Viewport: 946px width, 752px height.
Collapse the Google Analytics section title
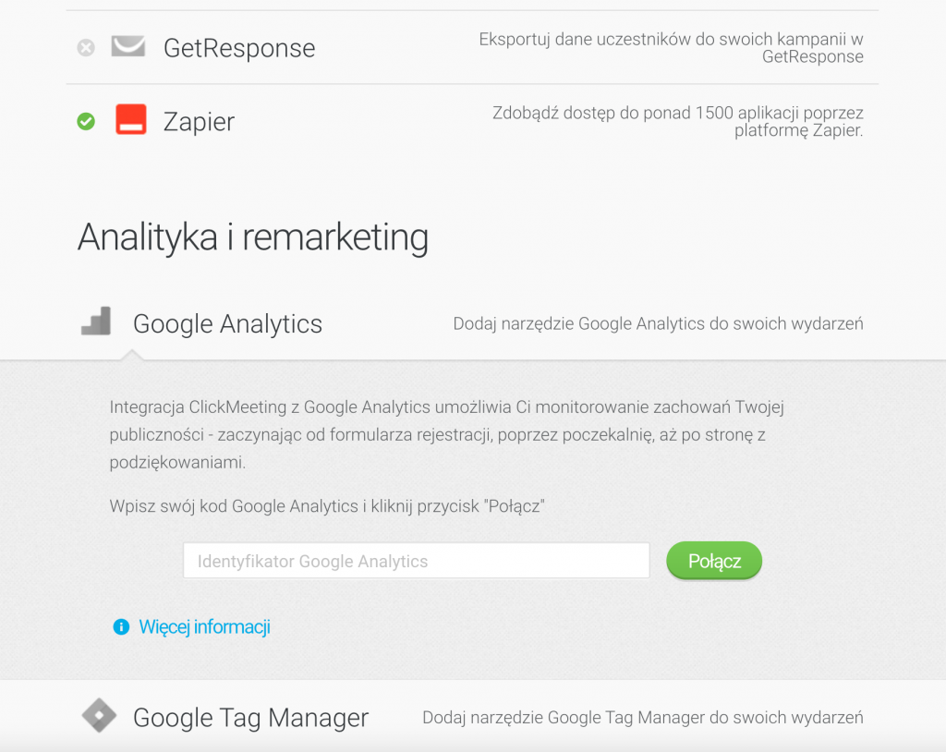pyautogui.click(x=227, y=324)
